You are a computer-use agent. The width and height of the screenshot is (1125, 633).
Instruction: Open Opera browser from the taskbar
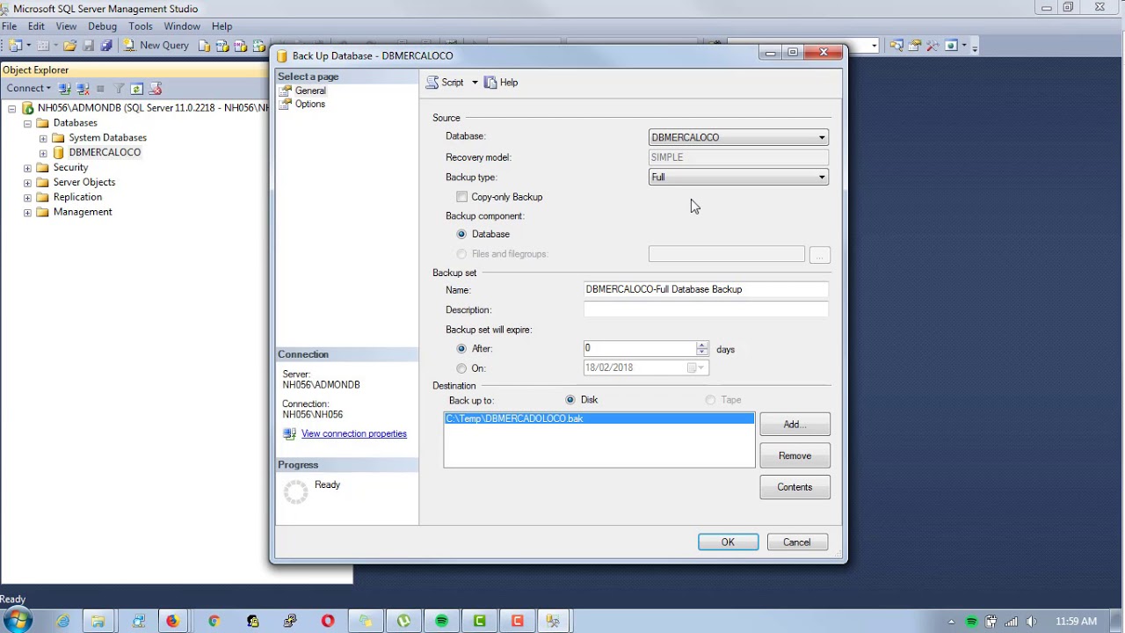point(328,622)
